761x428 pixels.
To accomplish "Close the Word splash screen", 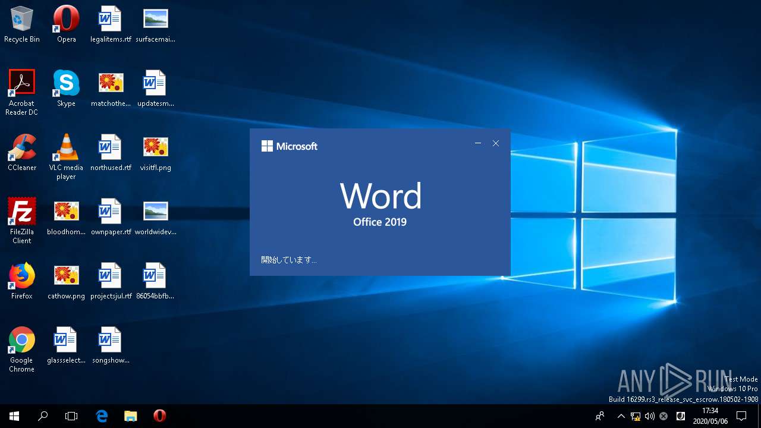I will click(x=496, y=143).
